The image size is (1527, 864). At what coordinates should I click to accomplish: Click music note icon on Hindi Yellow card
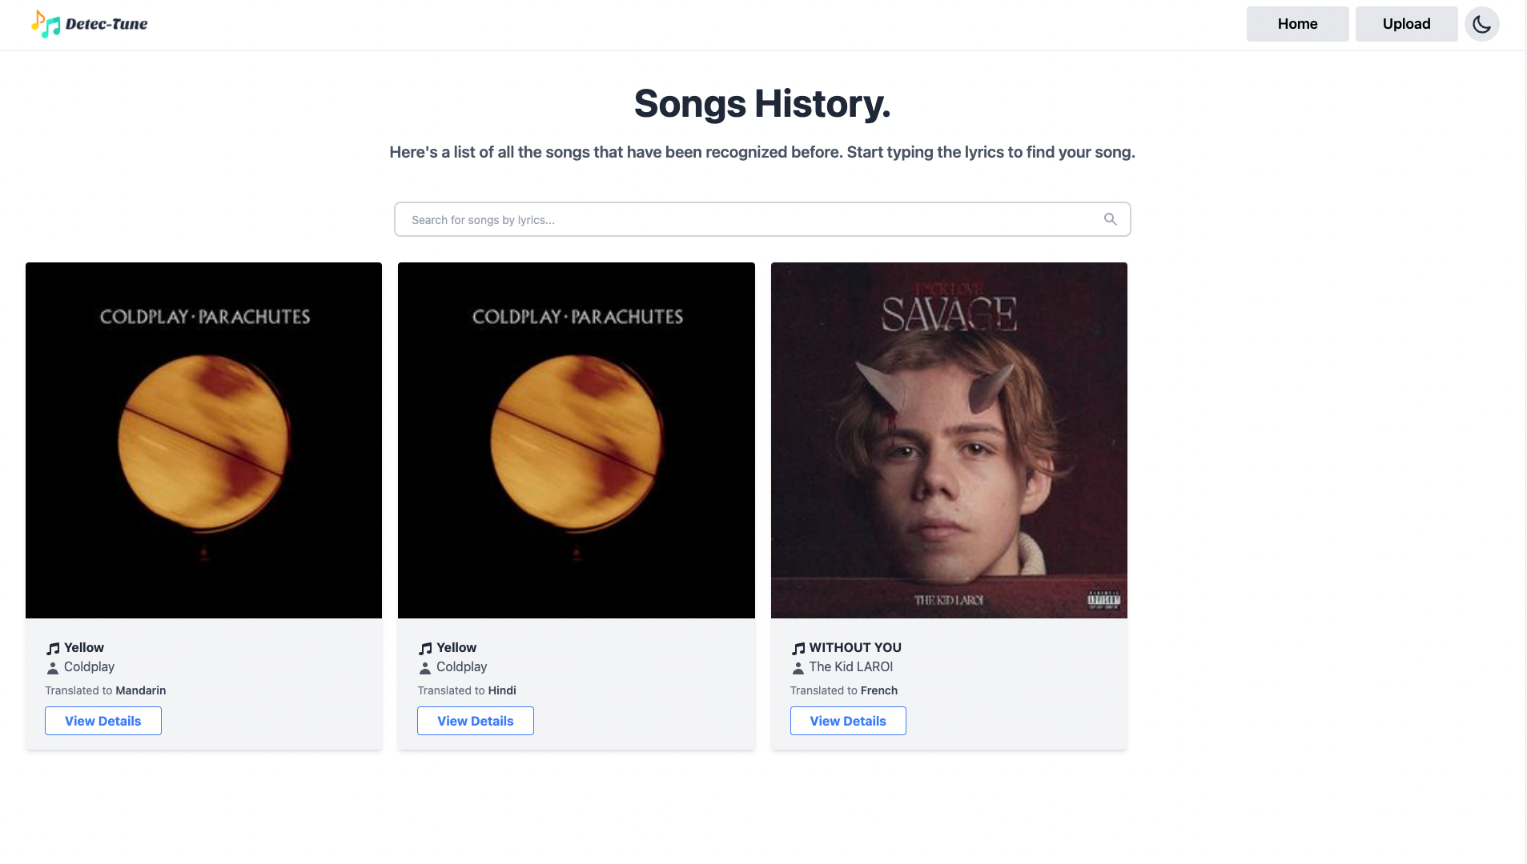[x=425, y=648]
